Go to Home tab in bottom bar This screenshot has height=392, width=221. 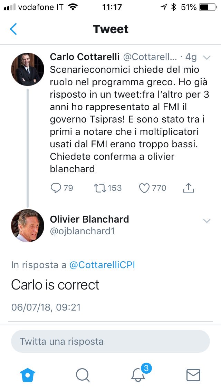[28, 374]
